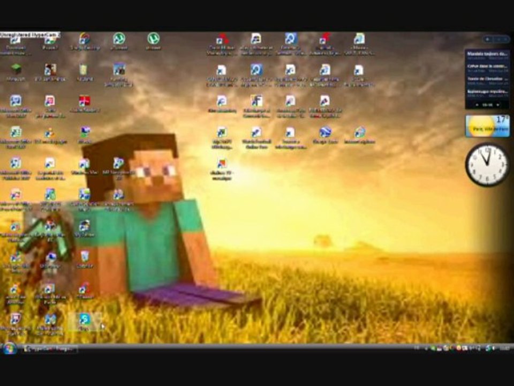Show previous page of feed headlines gadget
Screen dimensions: 514x386
(477, 105)
